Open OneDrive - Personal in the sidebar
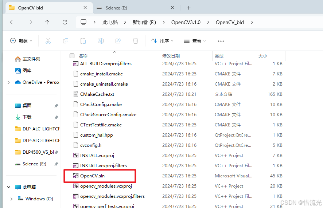323x208 pixels. pyautogui.click(x=37, y=82)
